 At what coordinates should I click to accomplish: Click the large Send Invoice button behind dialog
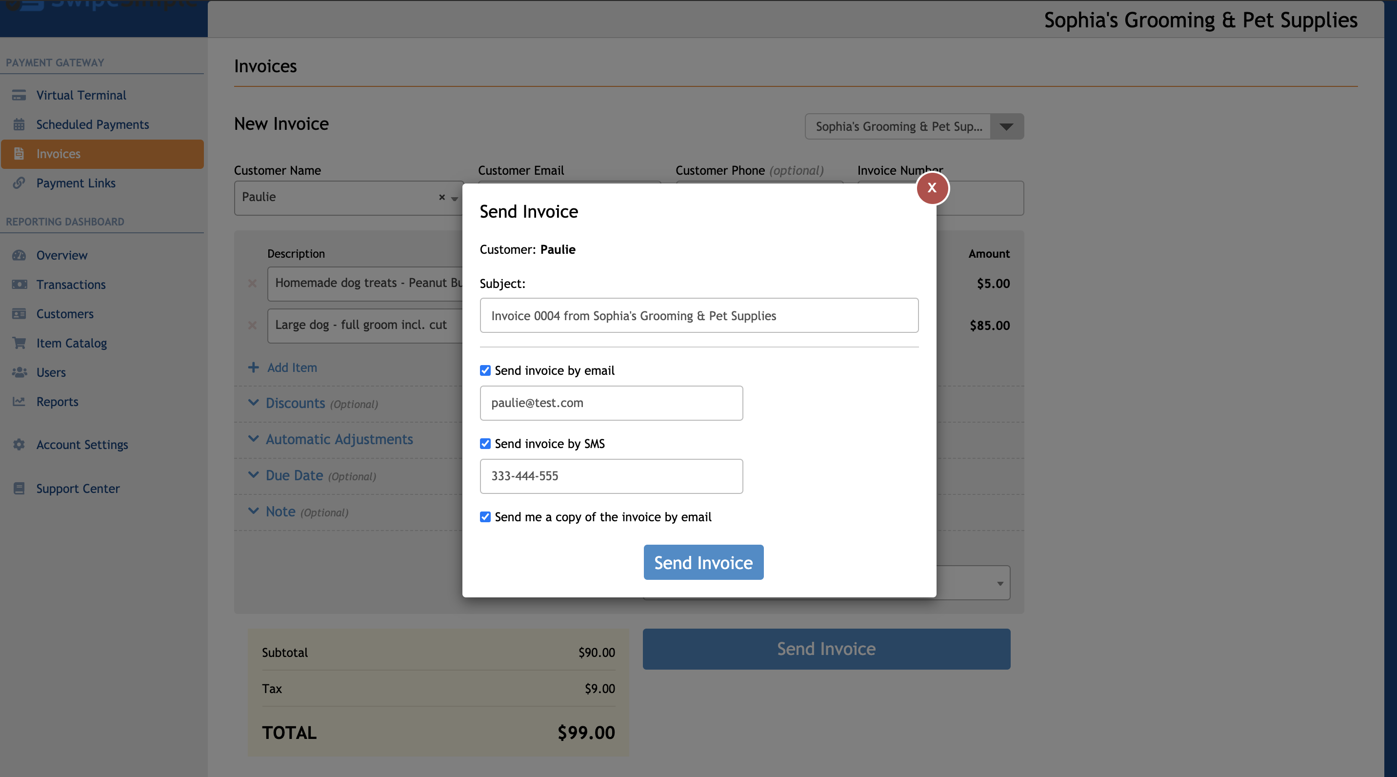[826, 649]
